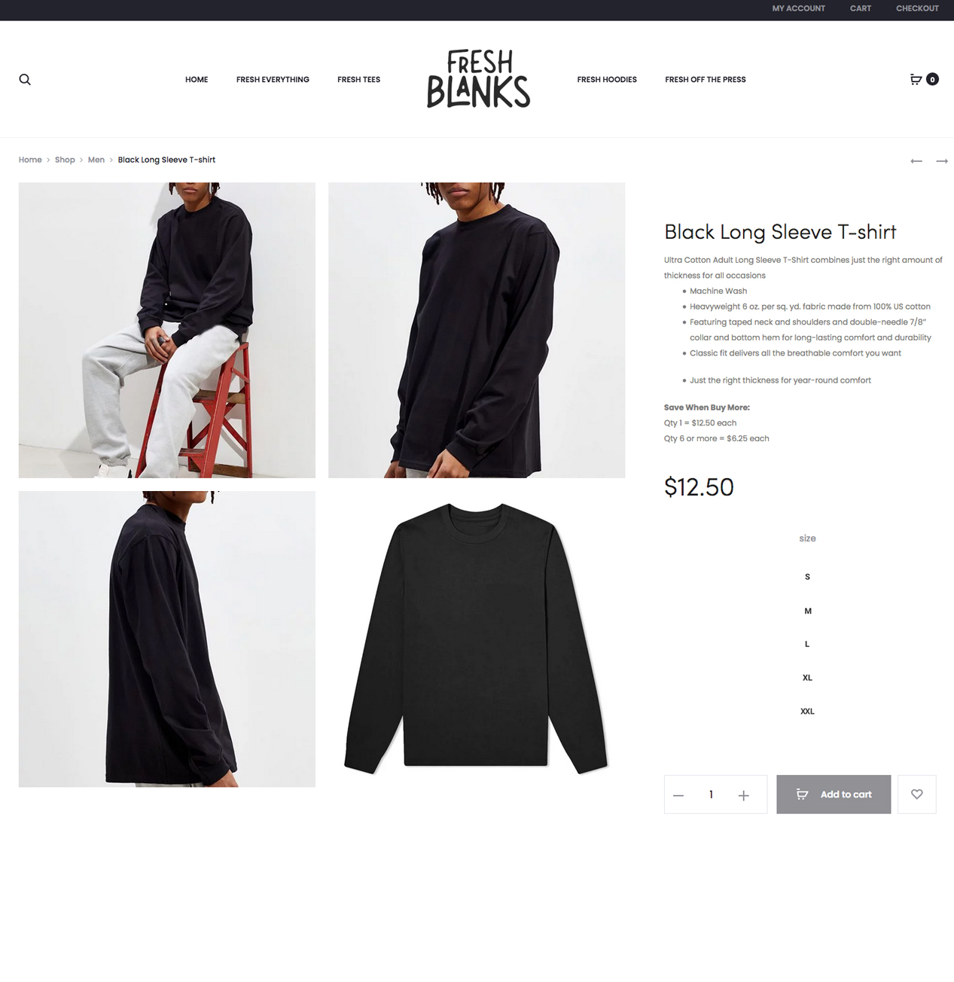Open Fresh Tees menu item
The width and height of the screenshot is (954, 982).
point(358,80)
